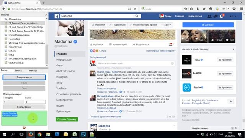Click iMacros file list scrollbar
Viewport: 245px width, 138px height.
click(47, 54)
